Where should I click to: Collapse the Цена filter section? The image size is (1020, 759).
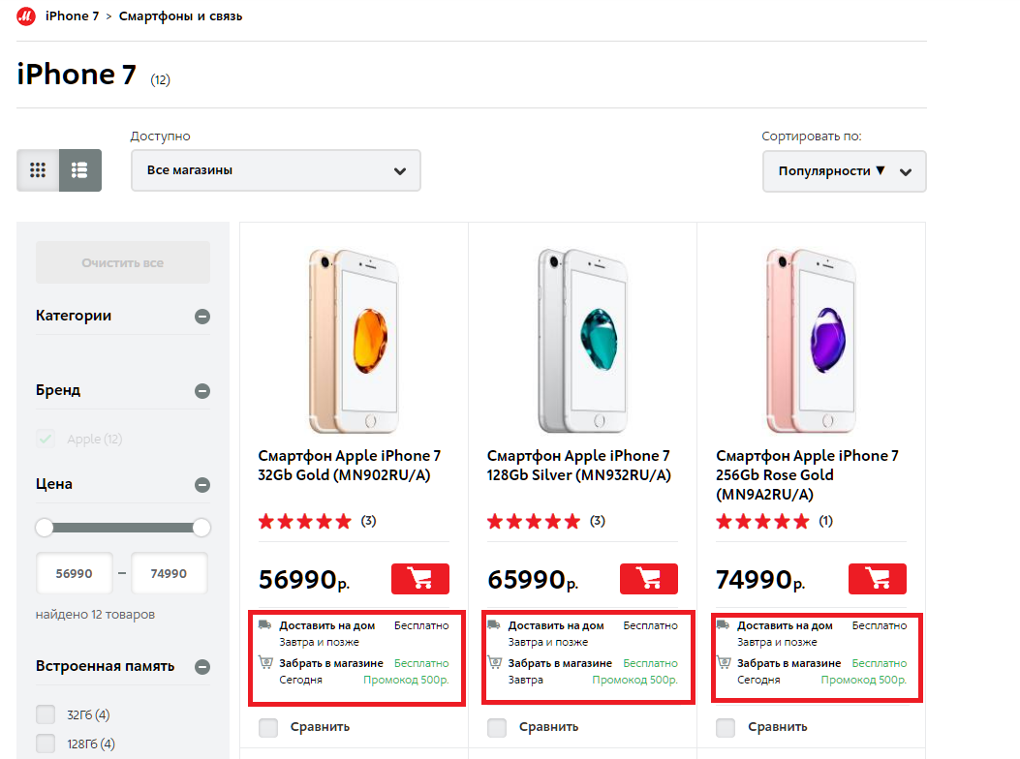tap(202, 484)
